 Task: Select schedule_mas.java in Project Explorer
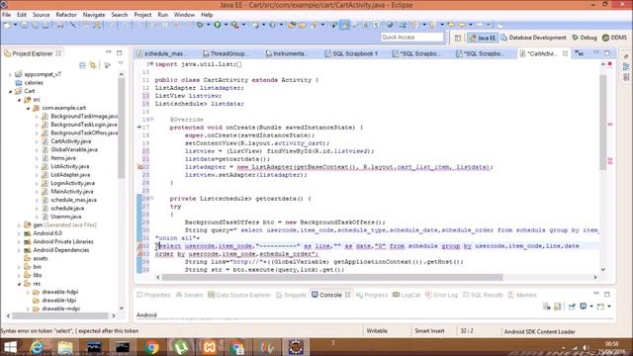click(73, 200)
